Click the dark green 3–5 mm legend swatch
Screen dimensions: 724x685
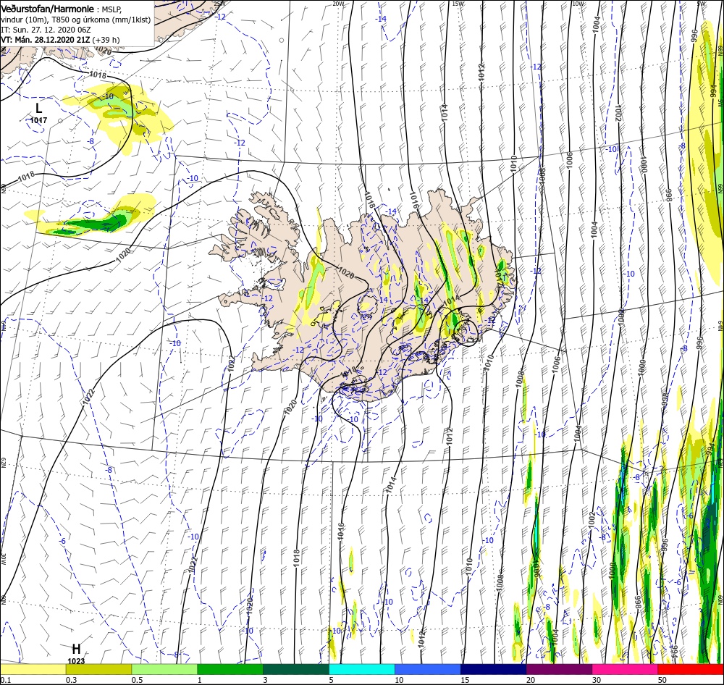click(x=296, y=669)
